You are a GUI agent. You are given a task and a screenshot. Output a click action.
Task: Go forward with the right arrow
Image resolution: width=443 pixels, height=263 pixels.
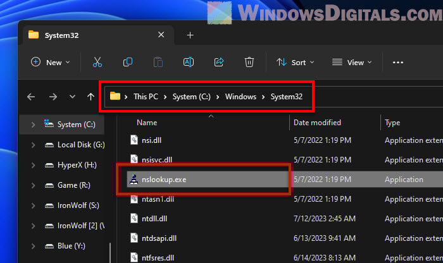click(x=53, y=97)
